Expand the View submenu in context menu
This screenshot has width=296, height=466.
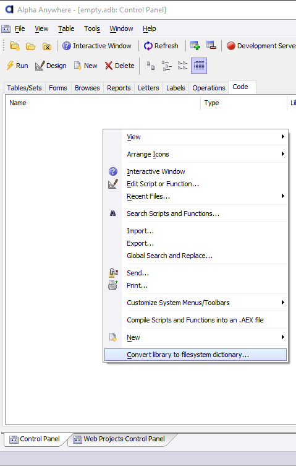(196, 137)
